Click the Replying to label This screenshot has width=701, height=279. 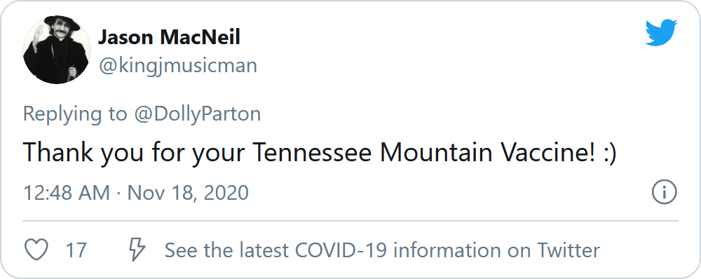tap(75, 114)
